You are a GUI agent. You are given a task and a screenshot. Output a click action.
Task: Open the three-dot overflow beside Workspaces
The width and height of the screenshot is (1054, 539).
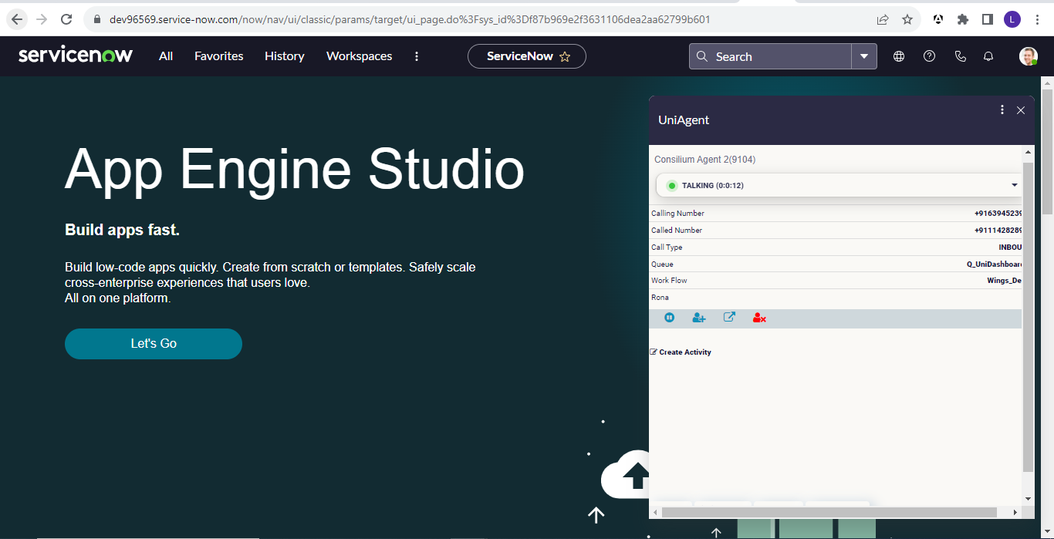click(417, 56)
